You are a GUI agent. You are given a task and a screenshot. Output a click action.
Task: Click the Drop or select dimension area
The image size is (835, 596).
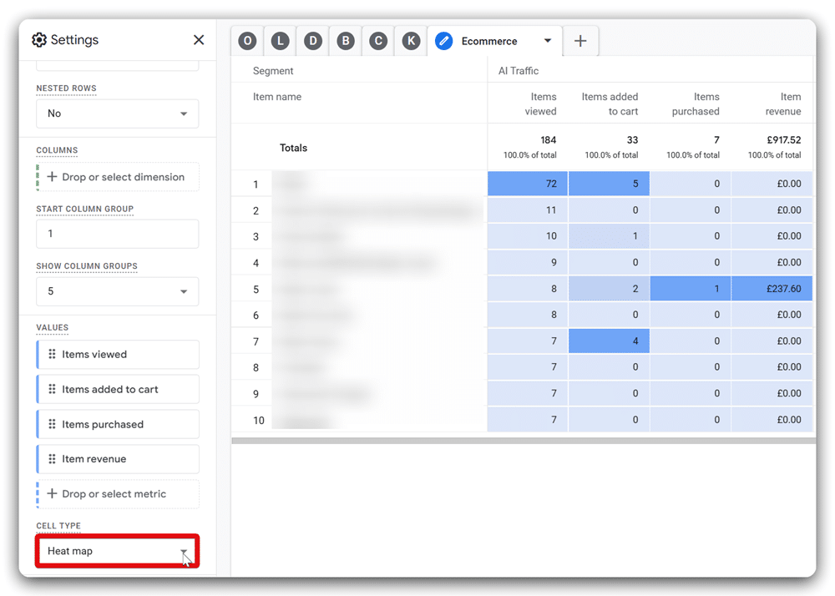pos(116,176)
